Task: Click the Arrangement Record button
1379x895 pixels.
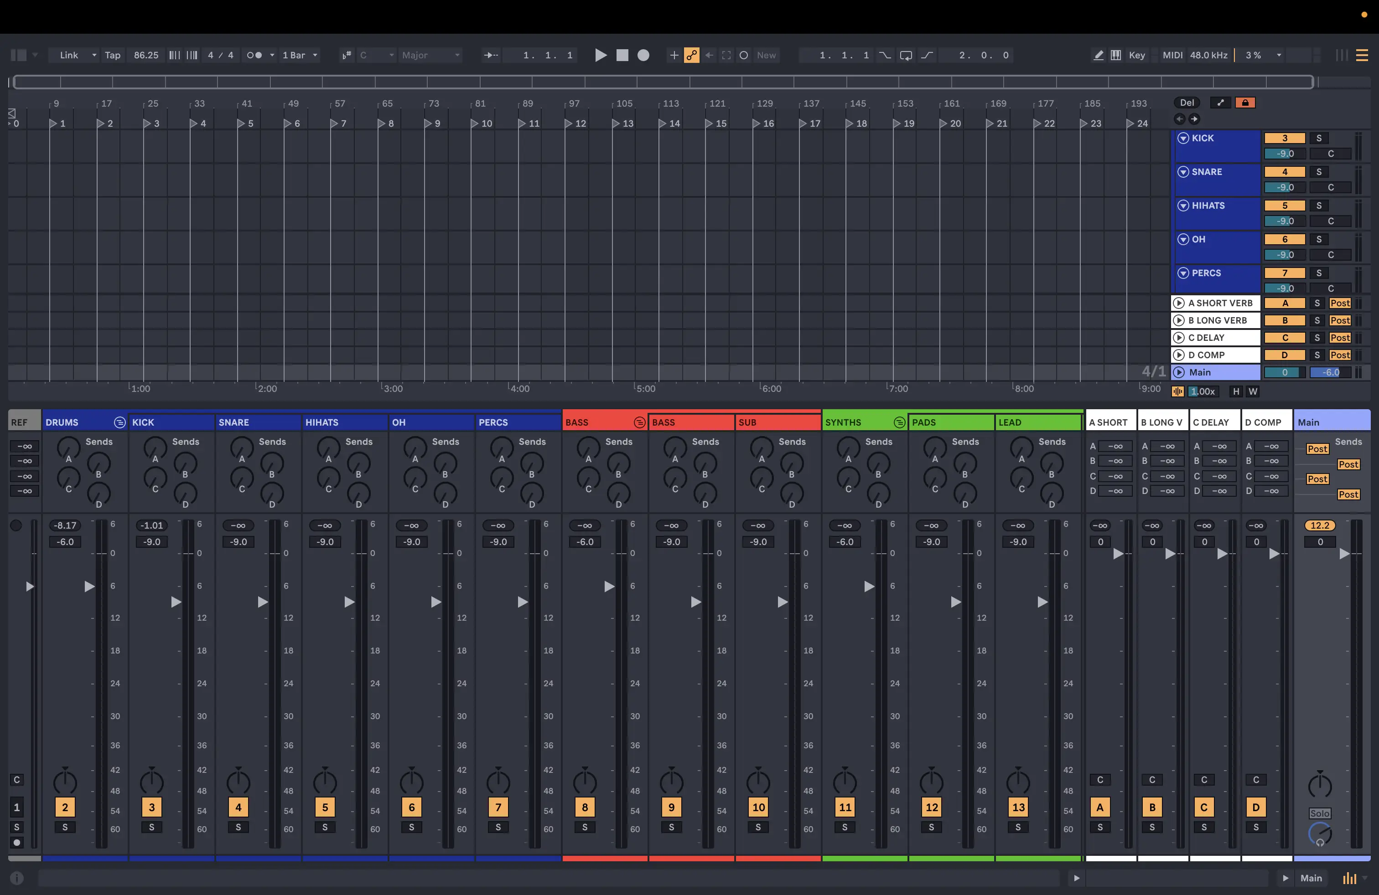Action: (643, 55)
